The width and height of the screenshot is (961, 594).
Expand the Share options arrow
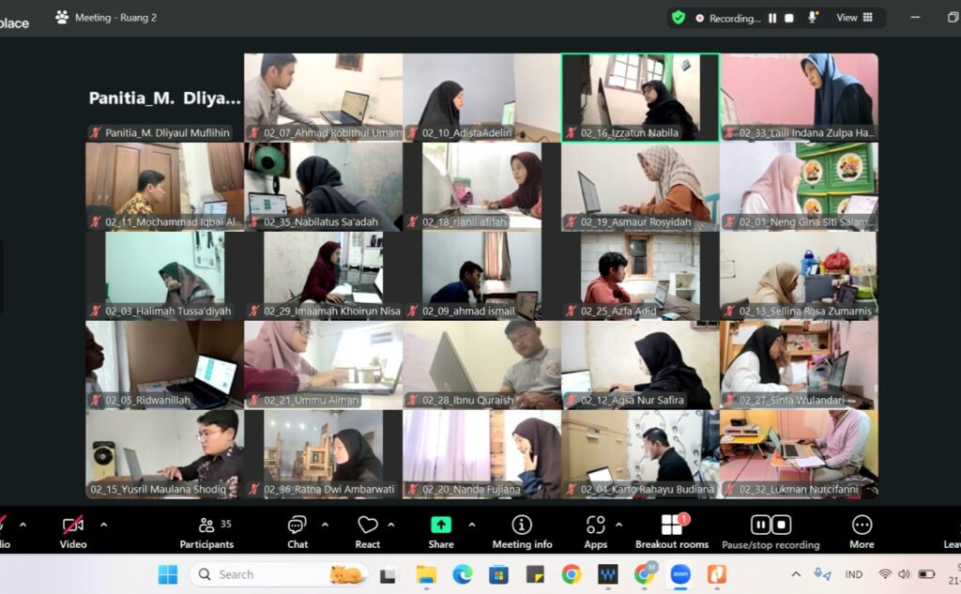click(x=471, y=525)
